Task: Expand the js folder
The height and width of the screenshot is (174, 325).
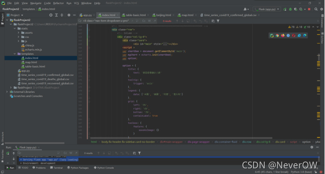Action: pos(18,41)
